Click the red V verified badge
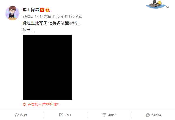 coord(42,10)
